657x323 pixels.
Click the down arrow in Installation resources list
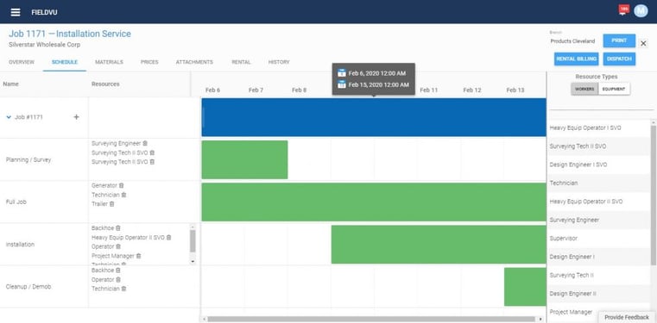[x=193, y=261]
